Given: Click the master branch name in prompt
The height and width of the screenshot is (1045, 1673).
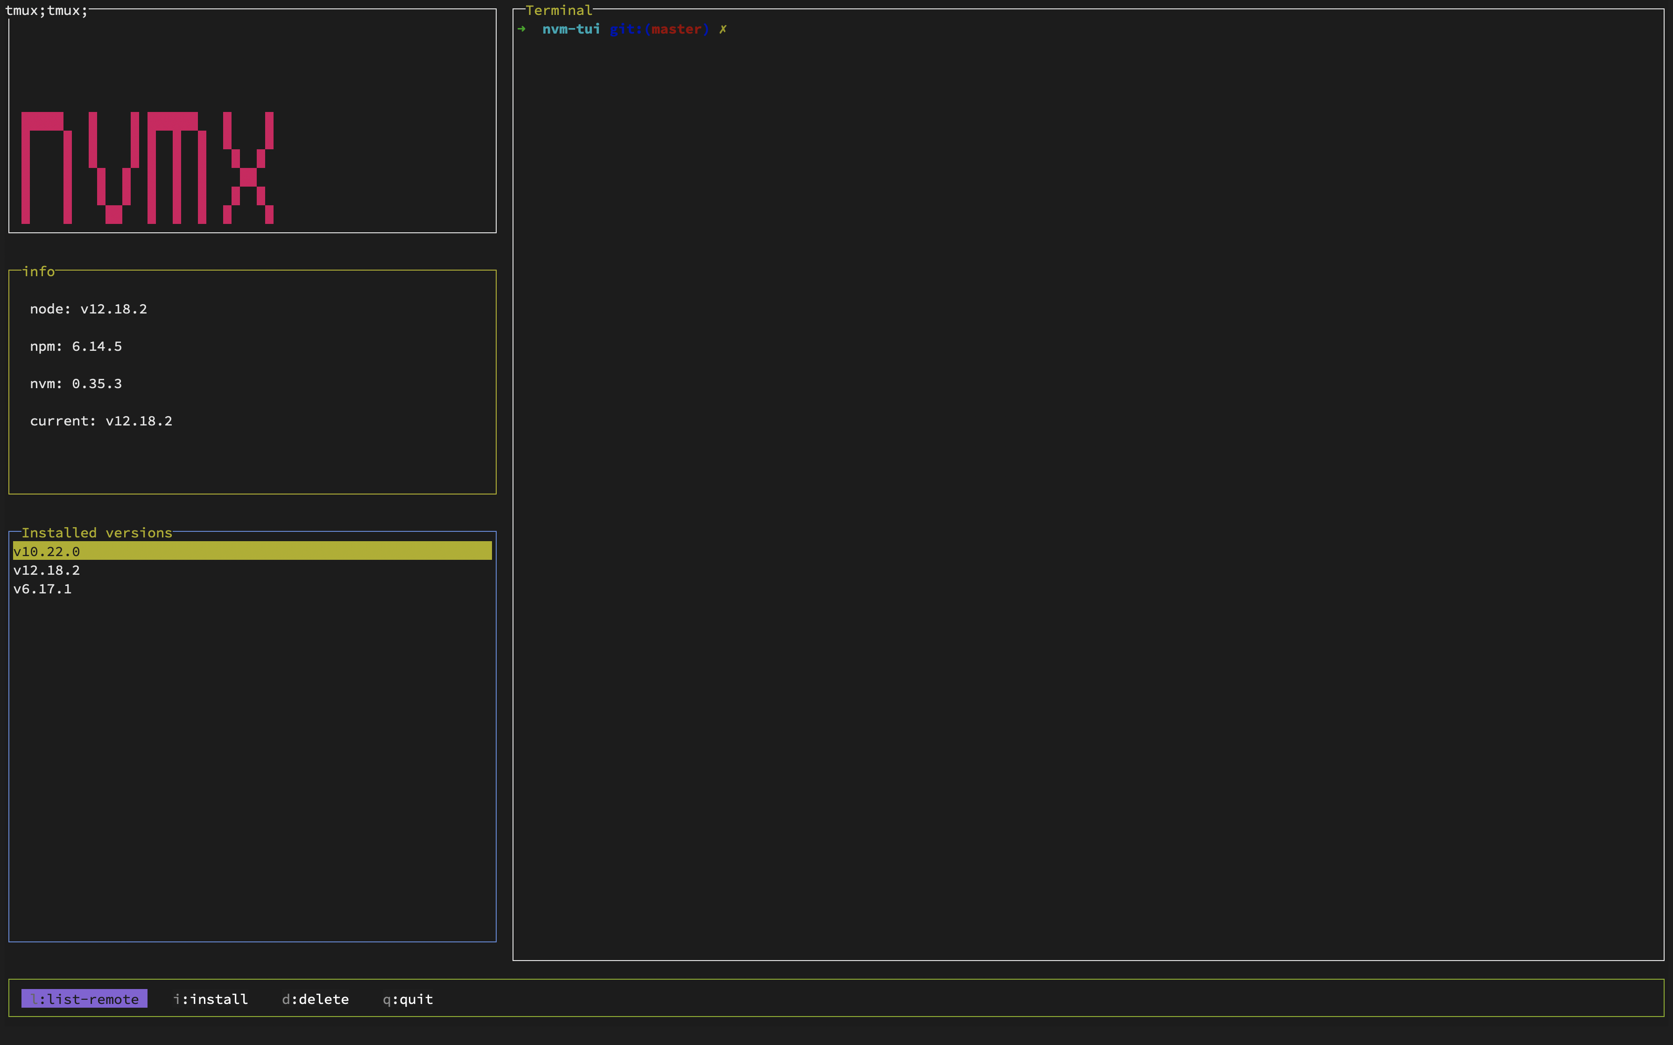Looking at the screenshot, I should pyautogui.click(x=676, y=29).
